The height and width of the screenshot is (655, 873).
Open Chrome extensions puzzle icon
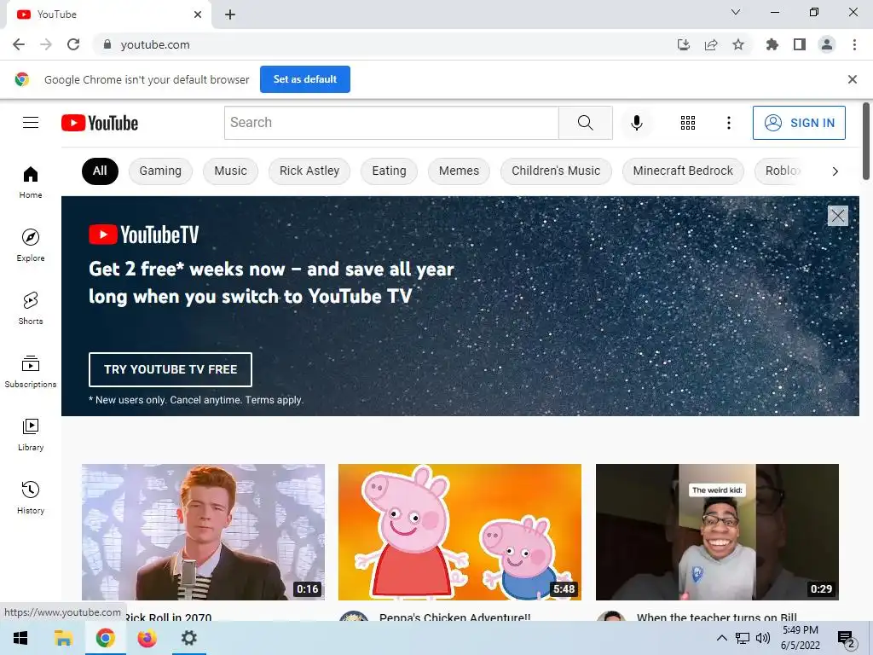pos(772,44)
